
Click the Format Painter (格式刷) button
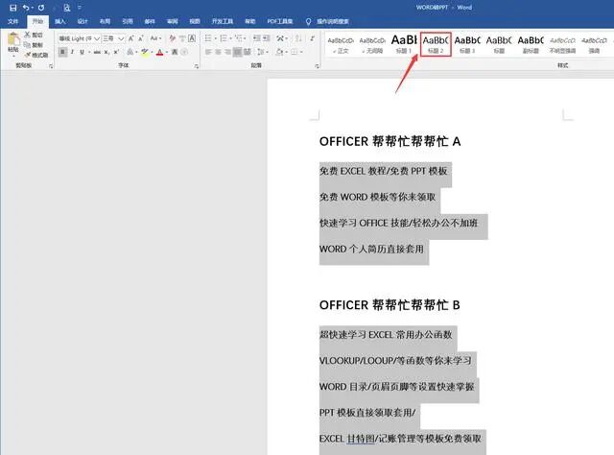click(x=36, y=55)
